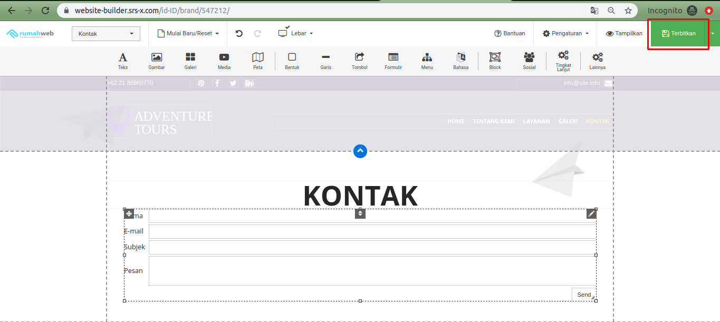Image resolution: width=720 pixels, height=322 pixels.
Task: Open Tingkat Lanjut advanced tools
Action: point(563,61)
